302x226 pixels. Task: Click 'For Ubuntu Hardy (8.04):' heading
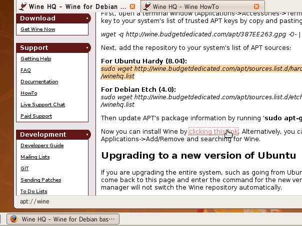[x=144, y=61]
